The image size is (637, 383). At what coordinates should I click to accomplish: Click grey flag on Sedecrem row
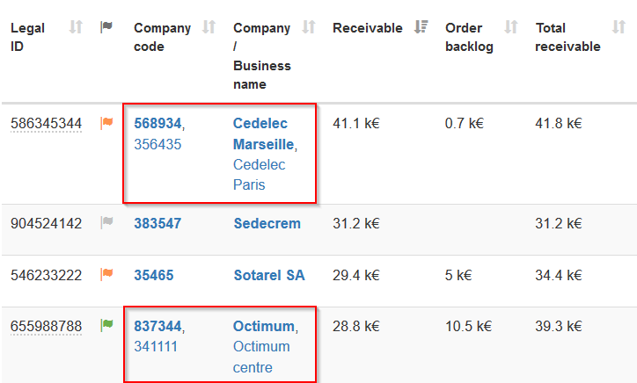pyautogui.click(x=106, y=223)
